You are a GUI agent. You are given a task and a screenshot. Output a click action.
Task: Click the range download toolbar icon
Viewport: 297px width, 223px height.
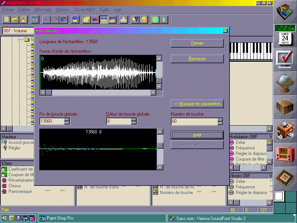click(x=112, y=19)
